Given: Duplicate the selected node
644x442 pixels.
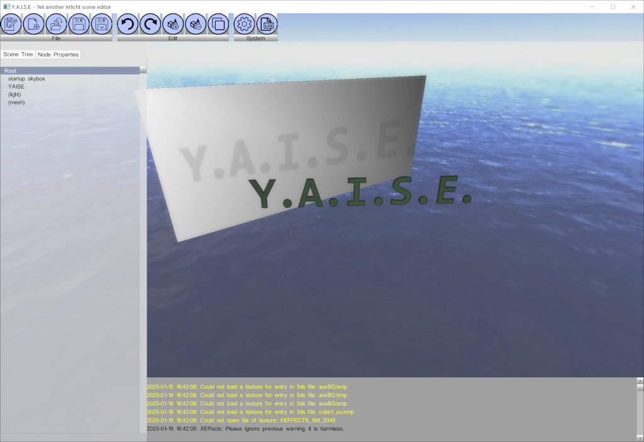Looking at the screenshot, I should [218, 24].
